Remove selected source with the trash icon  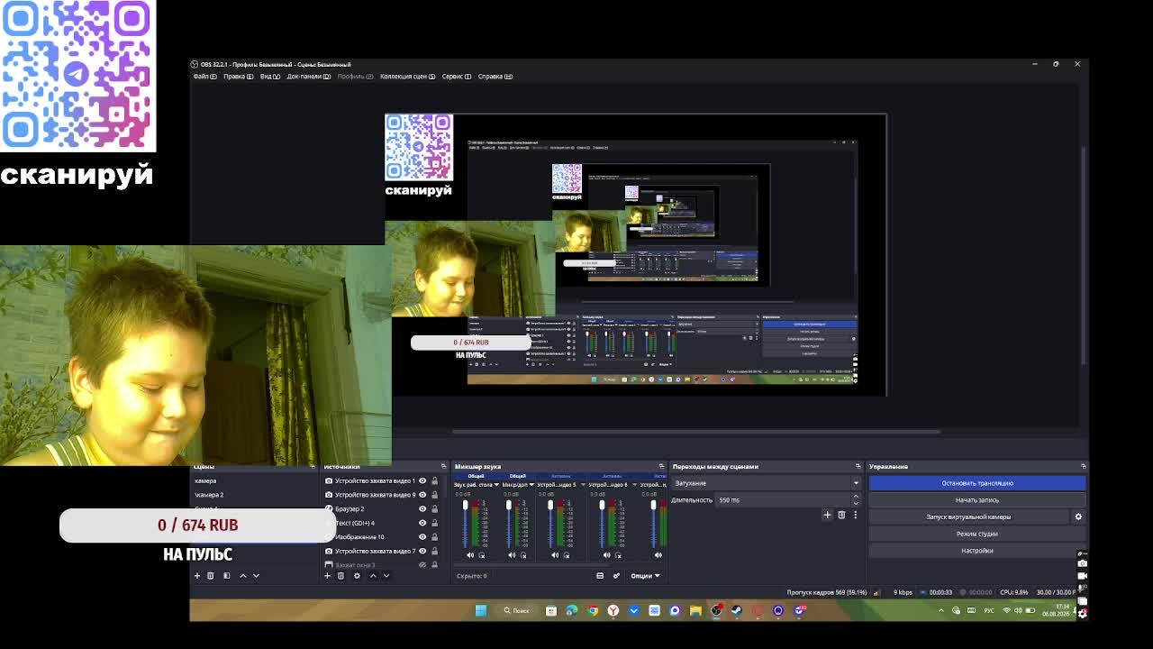[x=340, y=575]
